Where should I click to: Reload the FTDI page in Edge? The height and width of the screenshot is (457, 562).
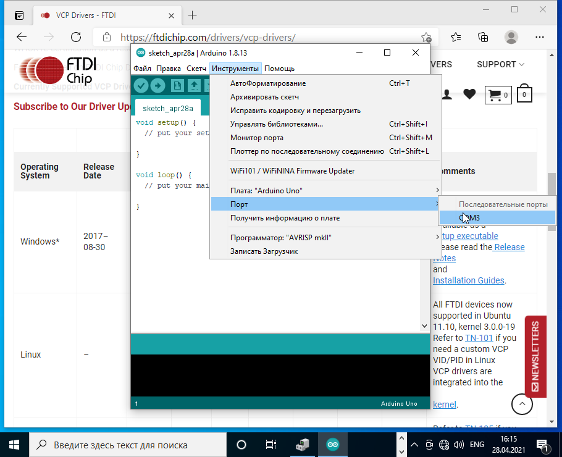click(x=76, y=37)
